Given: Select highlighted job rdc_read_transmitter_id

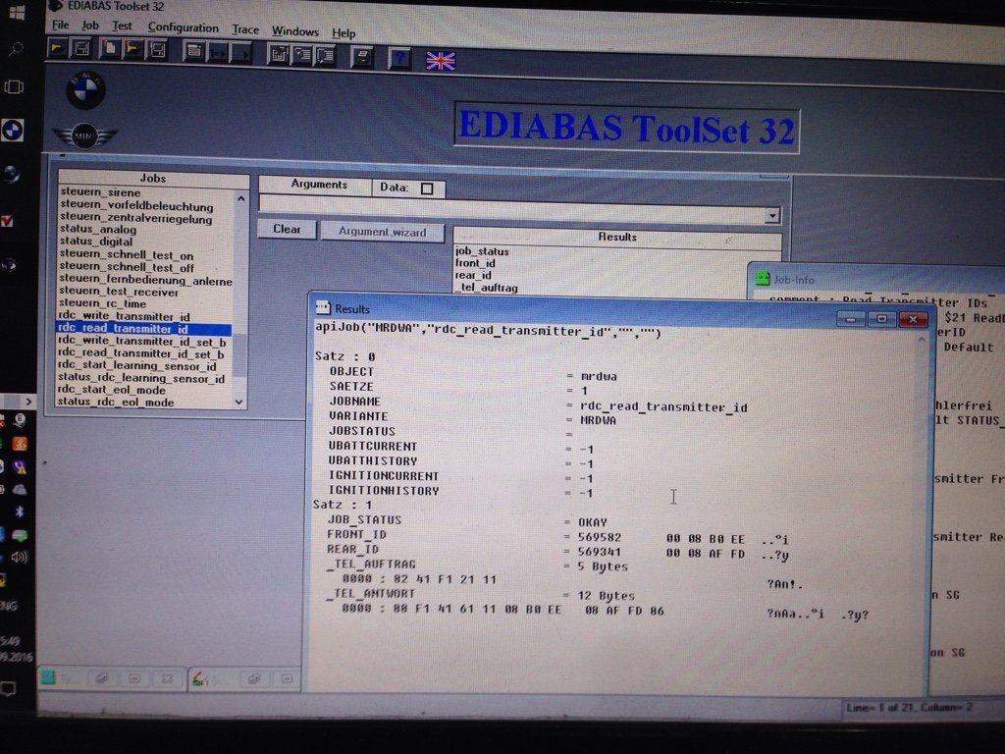Looking at the screenshot, I should coord(145,328).
